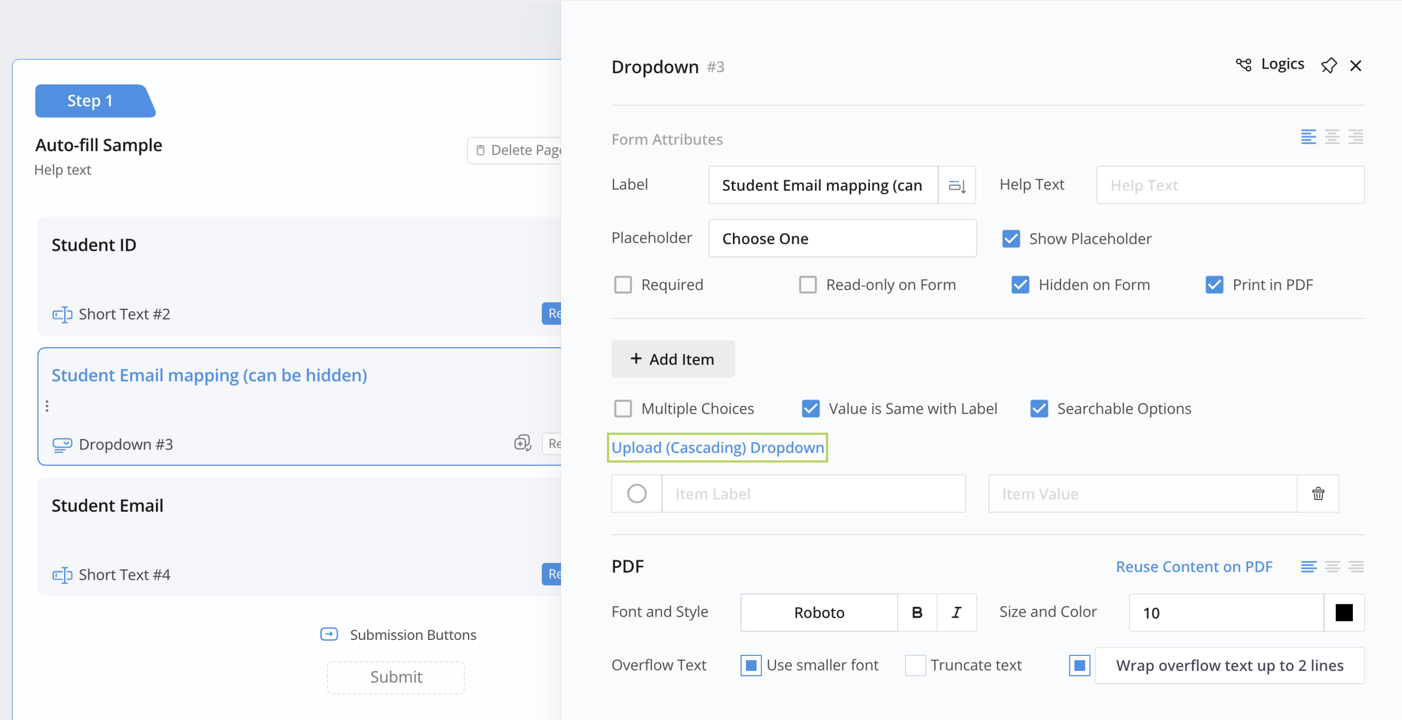
Task: Set PDF alignment to right
Action: pos(1356,567)
